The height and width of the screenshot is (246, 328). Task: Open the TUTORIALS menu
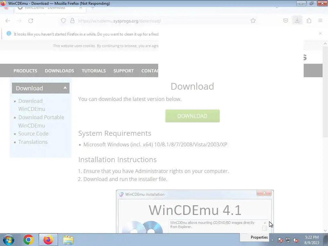(x=94, y=71)
